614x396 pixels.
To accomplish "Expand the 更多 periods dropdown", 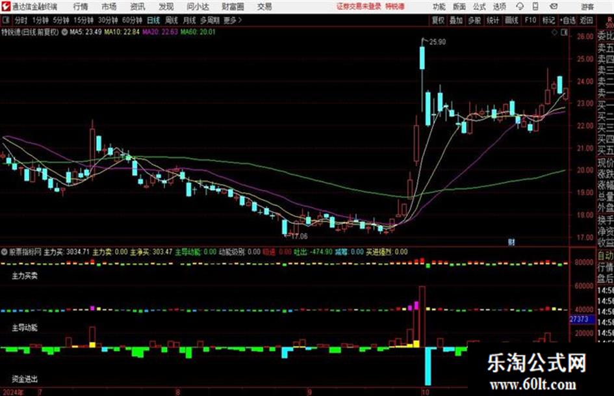I will click(232, 20).
